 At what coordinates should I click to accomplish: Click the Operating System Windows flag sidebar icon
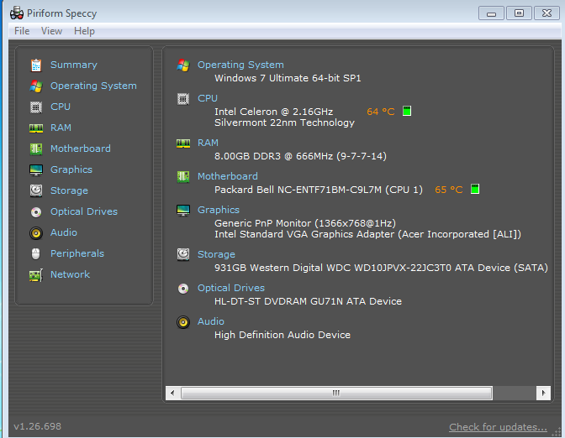[36, 86]
